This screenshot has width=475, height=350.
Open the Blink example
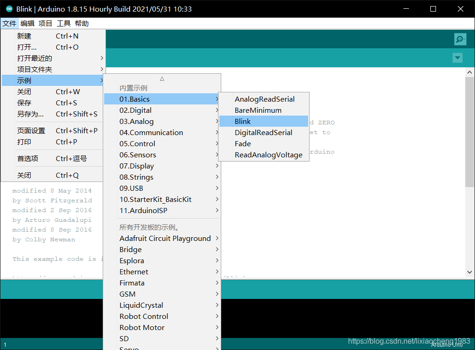click(x=264, y=121)
